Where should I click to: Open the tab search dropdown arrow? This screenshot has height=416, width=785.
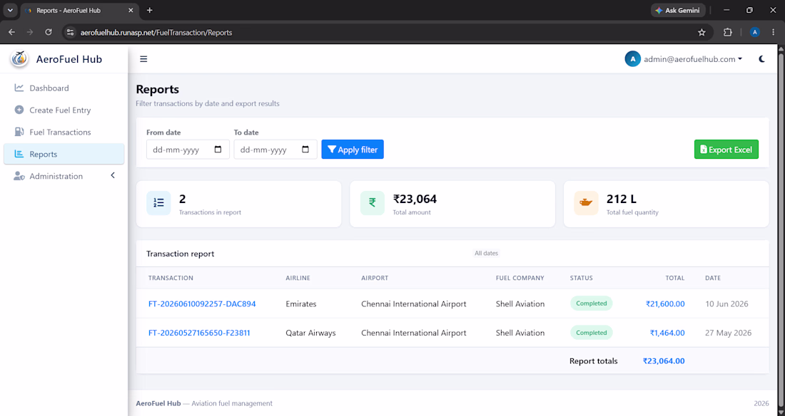(10, 10)
